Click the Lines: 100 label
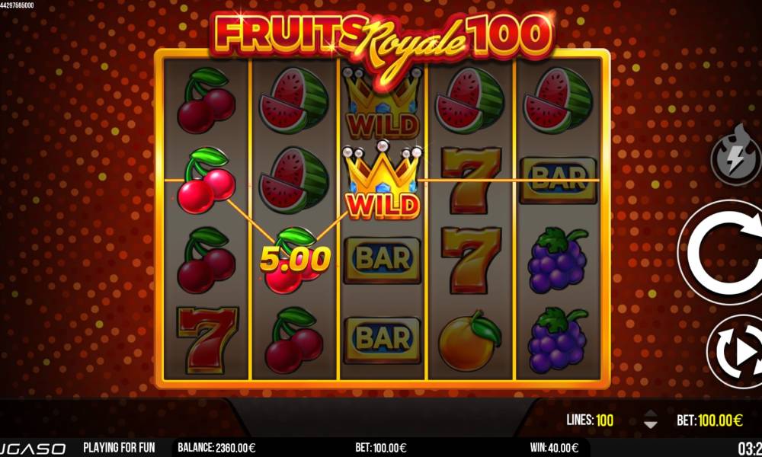762x457 pixels. pyautogui.click(x=590, y=420)
